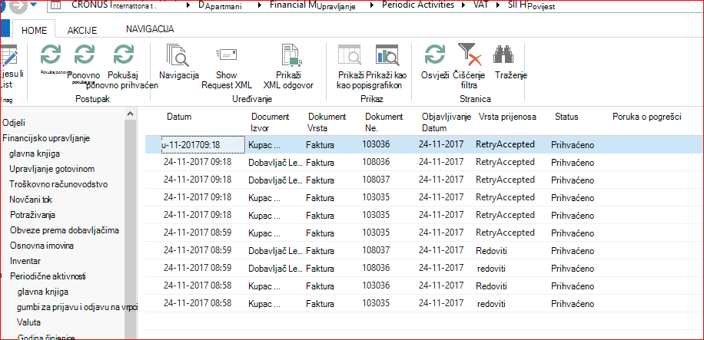
Task: Open Inventar in navigation pane
Action: click(25, 261)
